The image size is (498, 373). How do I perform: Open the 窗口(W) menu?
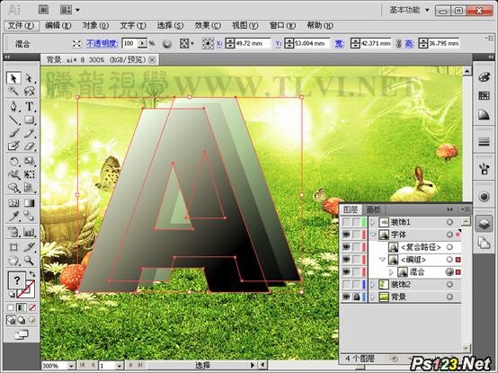pos(282,25)
